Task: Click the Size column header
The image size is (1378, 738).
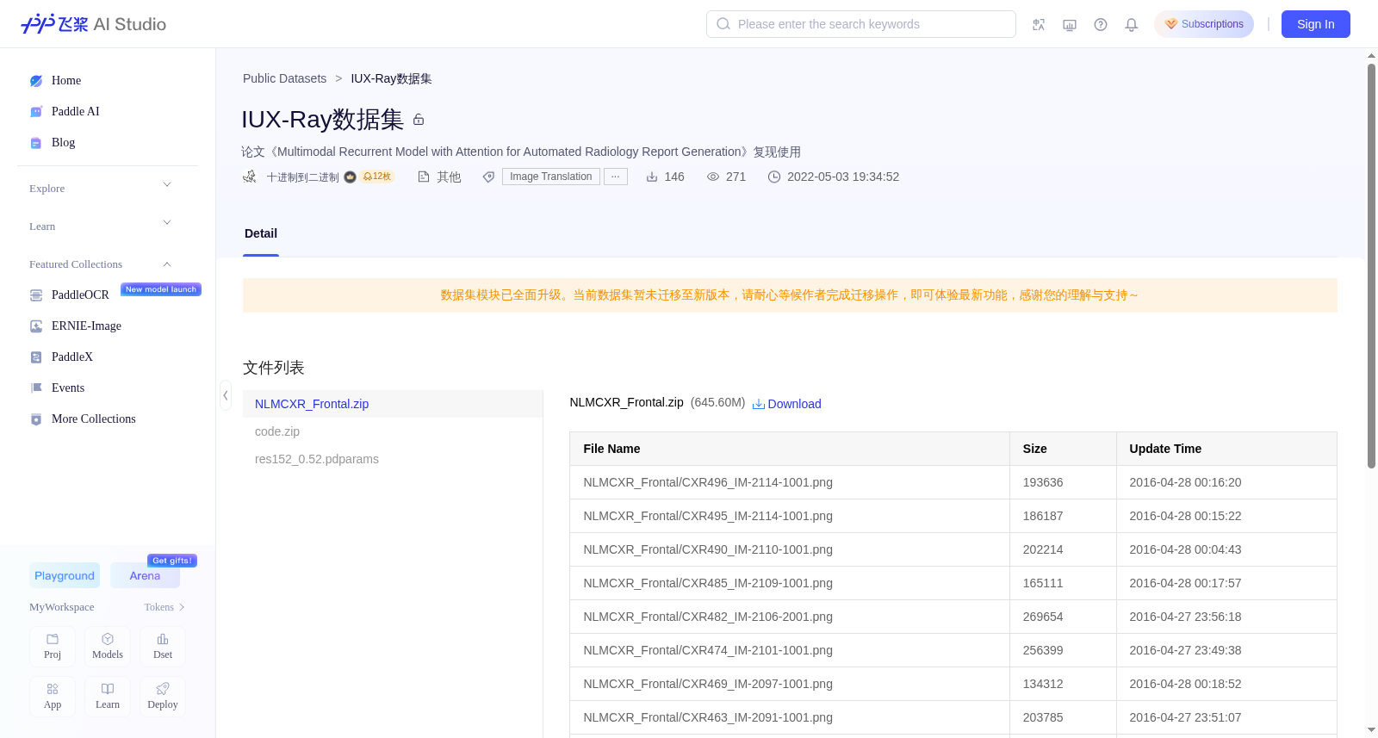Action: pos(1063,449)
